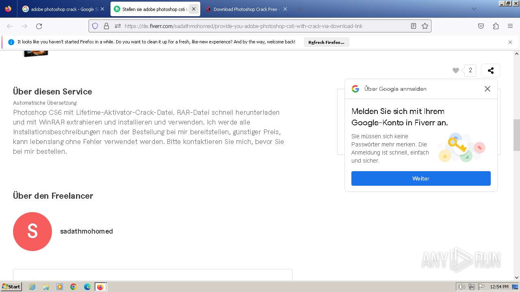Close the Download Photoshop Crack tab
Screen dimensions: 520x292
[x=285, y=9]
